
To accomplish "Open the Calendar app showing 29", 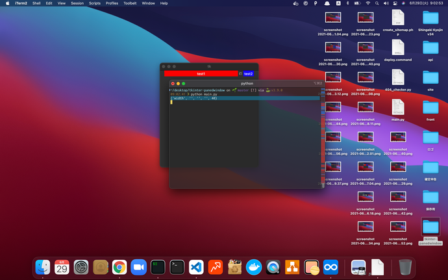I will tap(62, 267).
